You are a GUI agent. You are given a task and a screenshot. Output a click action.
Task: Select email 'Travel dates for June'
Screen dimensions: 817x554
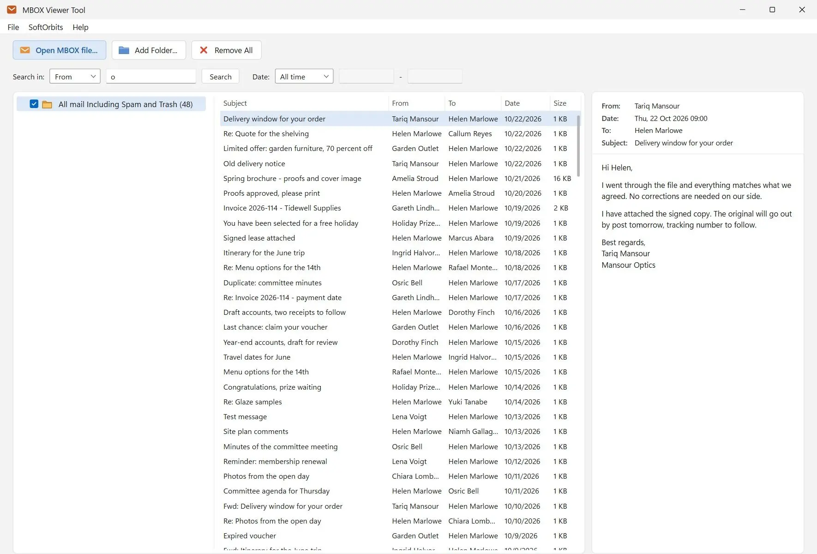(398, 357)
